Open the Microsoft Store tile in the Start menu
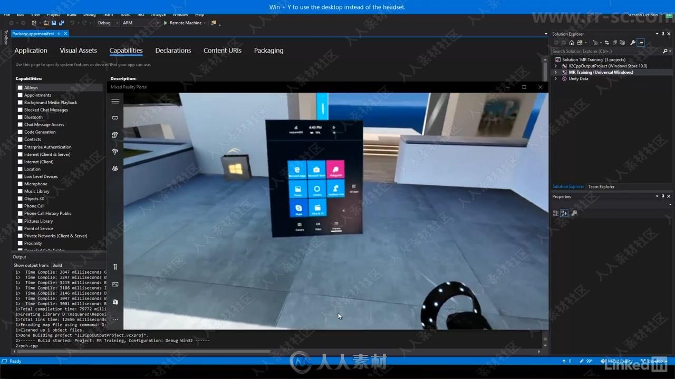Screen dimensions: 675x379 (x=316, y=170)
